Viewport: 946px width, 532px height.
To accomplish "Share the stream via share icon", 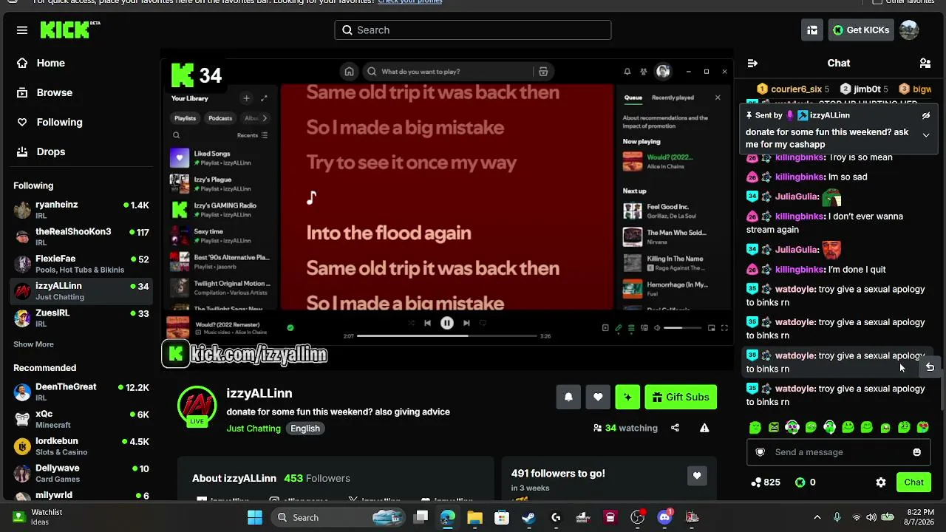I will [x=675, y=428].
